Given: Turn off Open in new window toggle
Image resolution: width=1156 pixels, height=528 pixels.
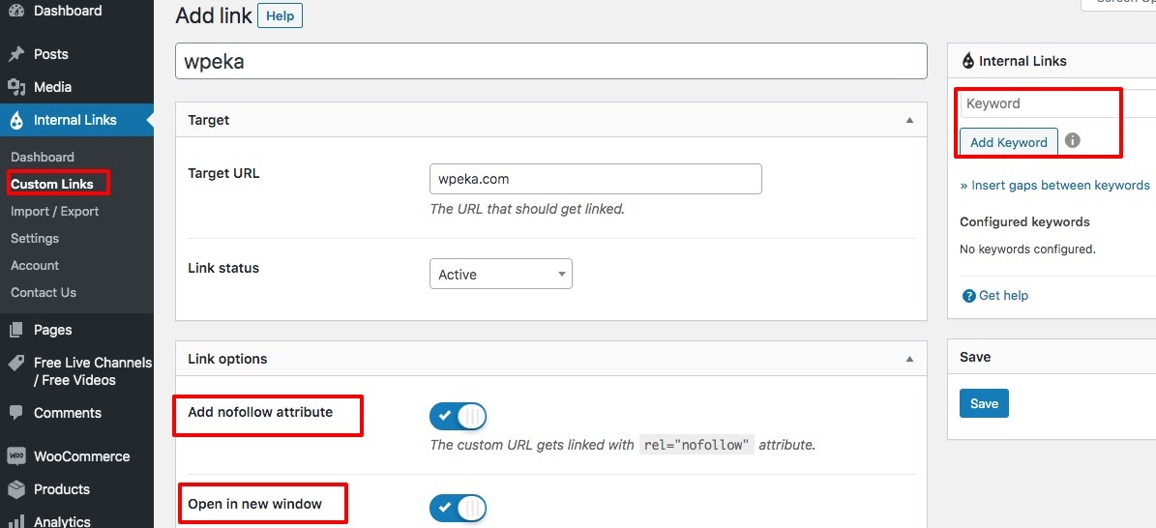Looking at the screenshot, I should (458, 508).
